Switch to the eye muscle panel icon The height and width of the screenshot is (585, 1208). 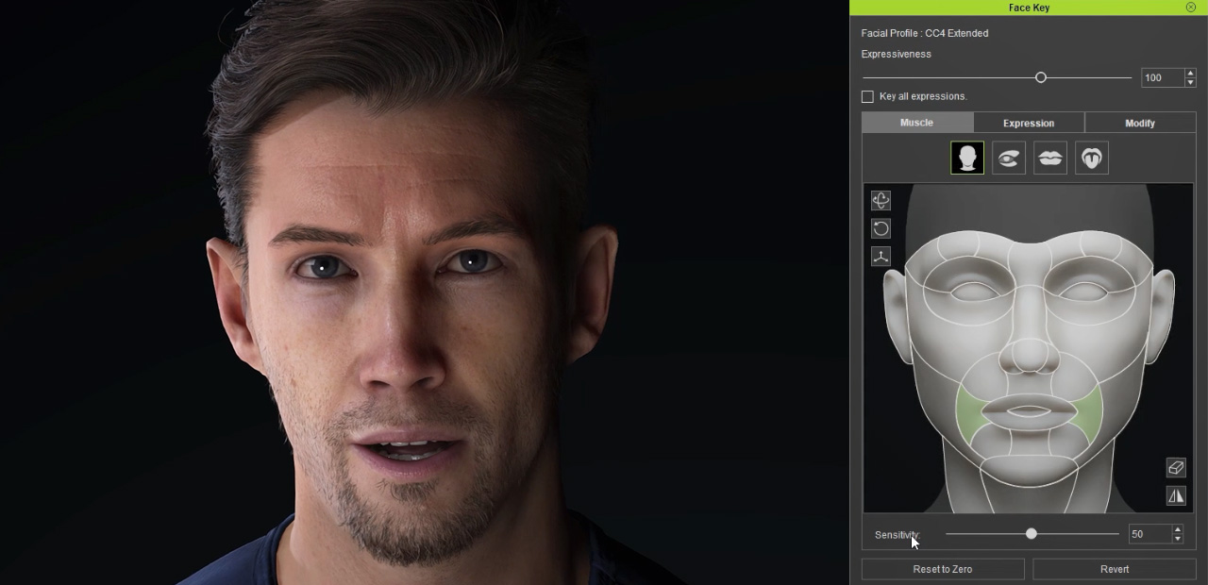[x=1009, y=159]
